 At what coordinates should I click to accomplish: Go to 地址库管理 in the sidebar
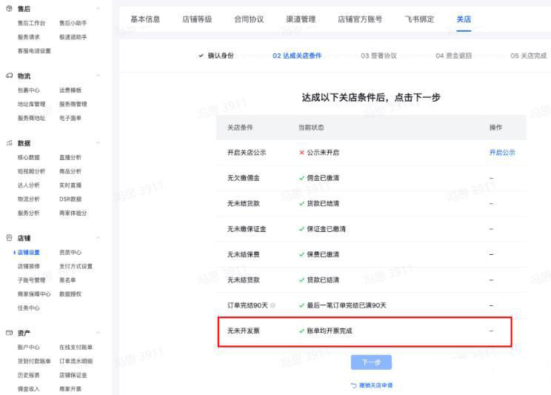point(32,104)
